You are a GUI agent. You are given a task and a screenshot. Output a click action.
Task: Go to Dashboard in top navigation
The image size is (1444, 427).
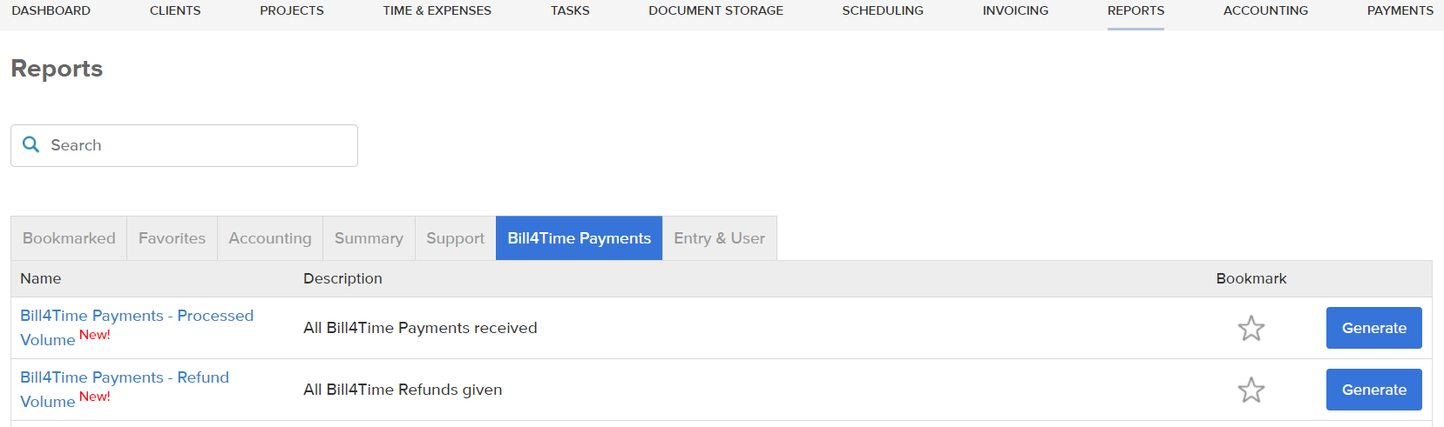51,10
